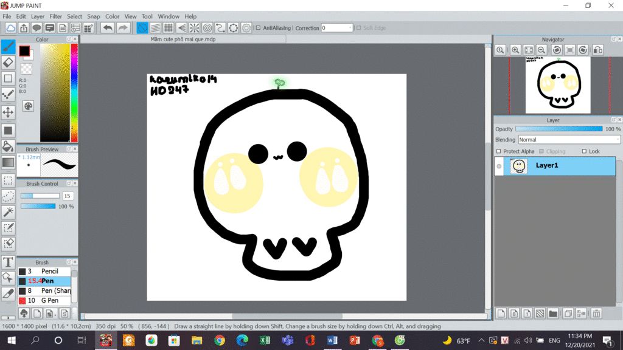The image size is (623, 350).
Task: Select the Pen (Sharp) brush
Action: tap(44, 290)
